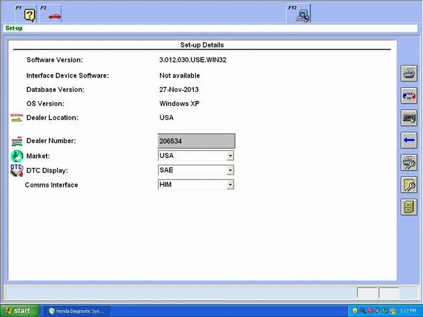423x317 pixels.
Task: Click the Dealer Location value USA
Action: [x=167, y=118]
